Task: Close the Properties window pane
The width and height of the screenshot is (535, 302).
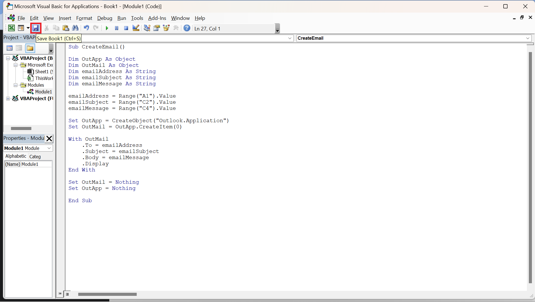Action: pos(49,138)
